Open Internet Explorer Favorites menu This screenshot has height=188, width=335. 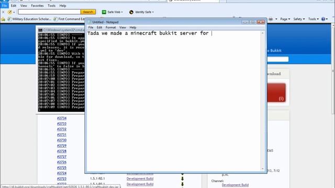pyautogui.click(x=37, y=6)
